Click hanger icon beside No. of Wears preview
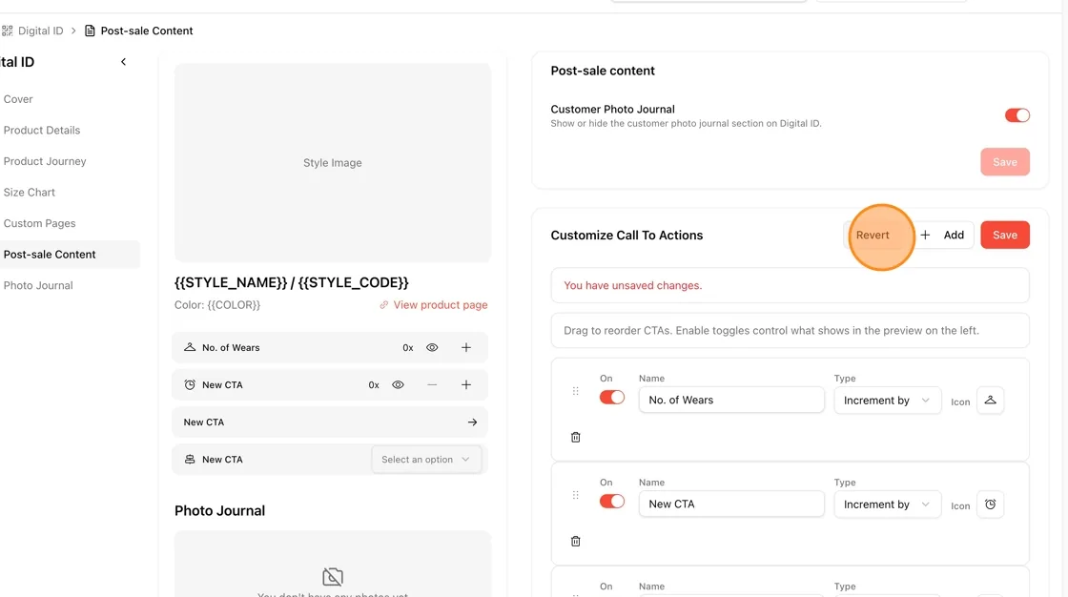 (190, 347)
